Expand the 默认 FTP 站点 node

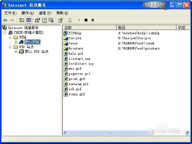click(x=16, y=52)
